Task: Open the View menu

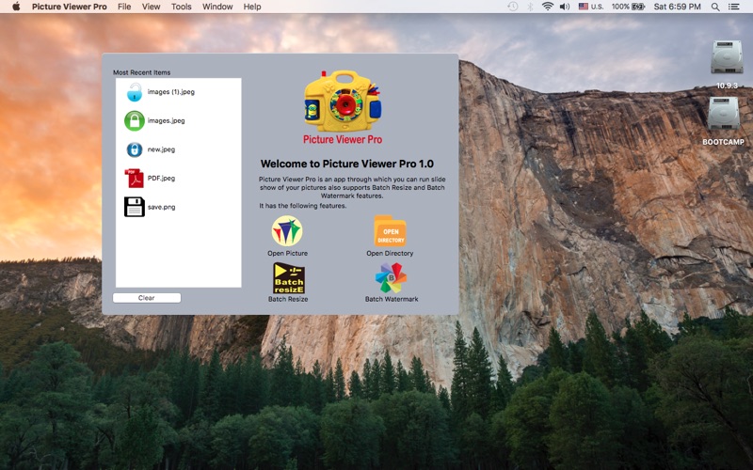Action: click(152, 7)
